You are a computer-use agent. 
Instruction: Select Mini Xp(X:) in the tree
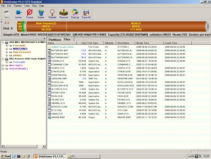[x=16, y=65]
